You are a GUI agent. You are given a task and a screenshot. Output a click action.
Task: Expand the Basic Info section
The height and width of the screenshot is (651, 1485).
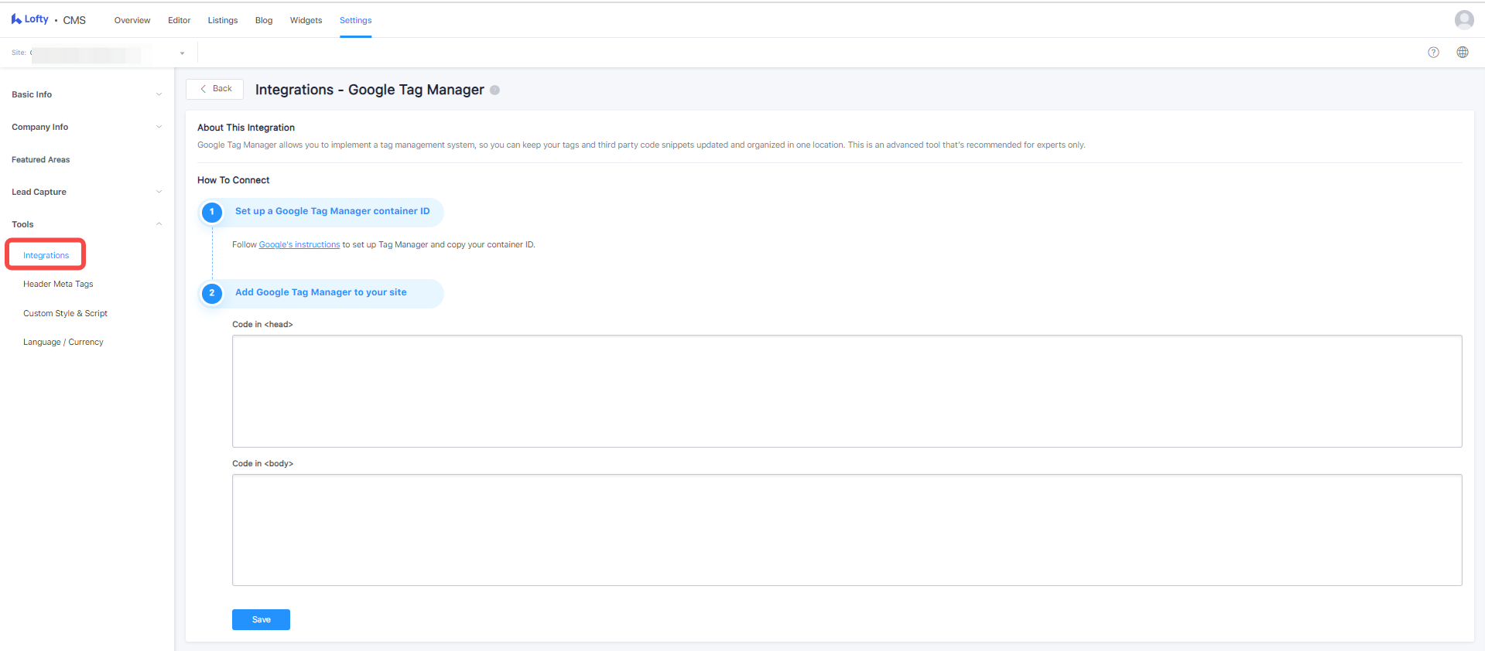(x=87, y=94)
